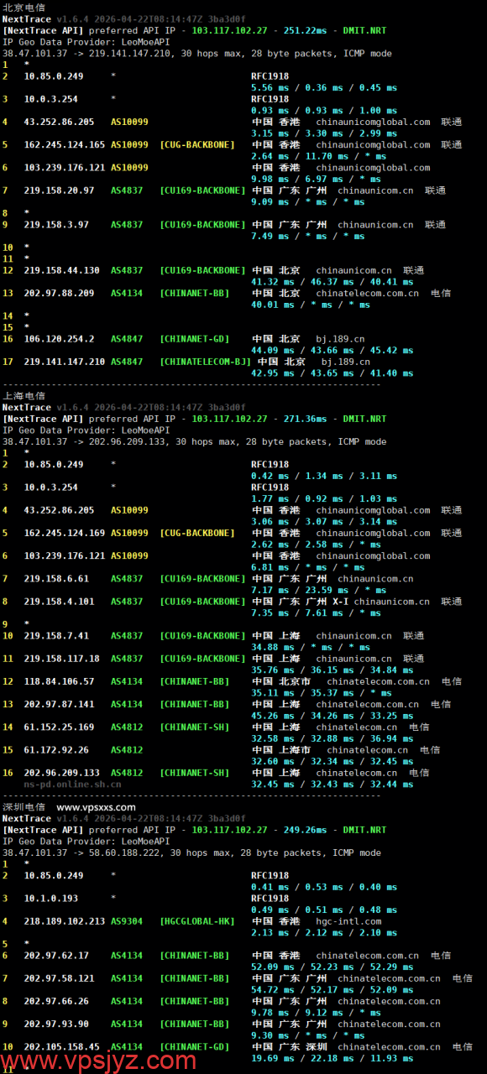Select hop IP 202.97.93.90

[x=56, y=1023]
